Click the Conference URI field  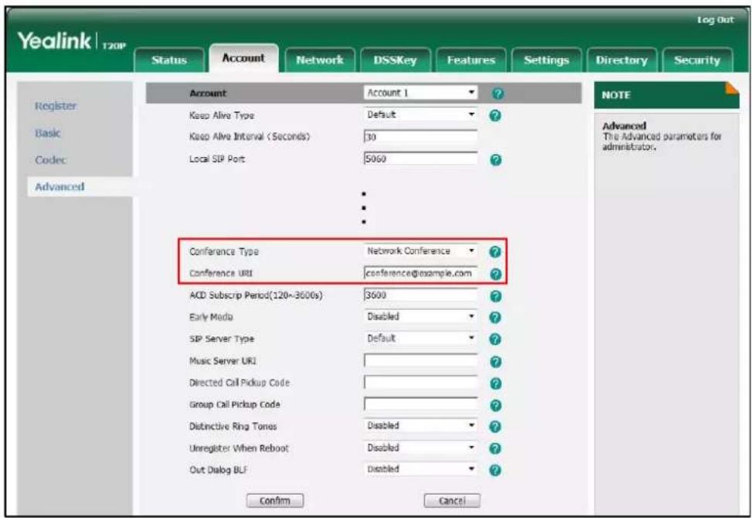[420, 273]
